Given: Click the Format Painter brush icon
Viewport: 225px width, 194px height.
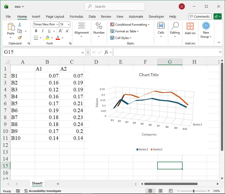Looking at the screenshot, I should [20, 37].
